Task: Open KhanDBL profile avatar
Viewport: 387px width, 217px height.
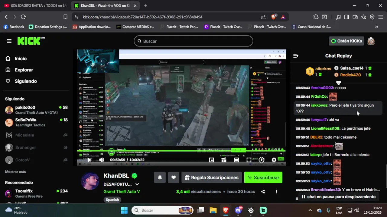Action: tap(90, 181)
